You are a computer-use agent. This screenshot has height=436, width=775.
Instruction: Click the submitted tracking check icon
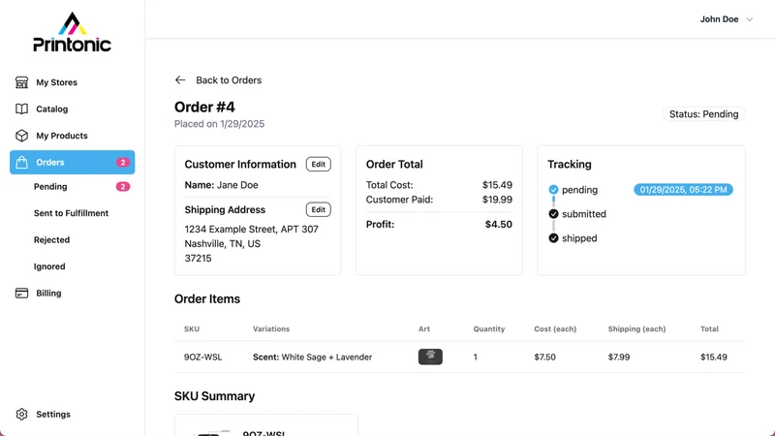point(553,214)
